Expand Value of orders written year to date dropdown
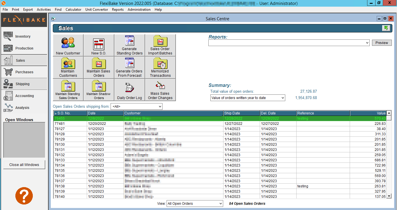This screenshot has height=210, width=397. pos(282,98)
